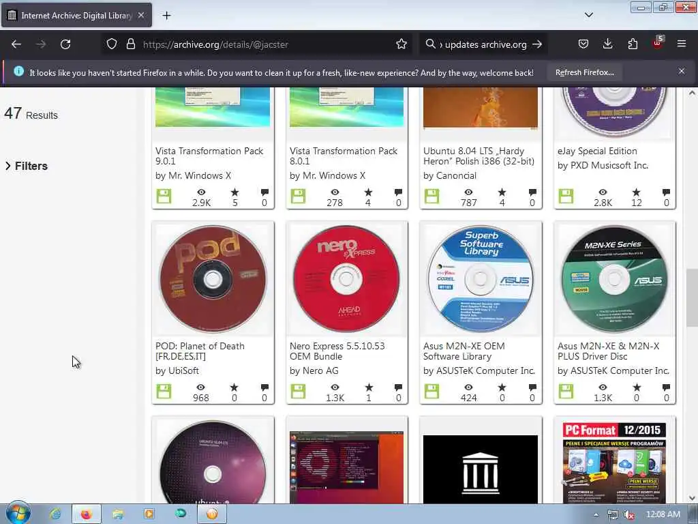Image resolution: width=698 pixels, height=524 pixels.
Task: Click the views eye on Vista Transformation Pack 8.0.1
Action: (x=335, y=192)
